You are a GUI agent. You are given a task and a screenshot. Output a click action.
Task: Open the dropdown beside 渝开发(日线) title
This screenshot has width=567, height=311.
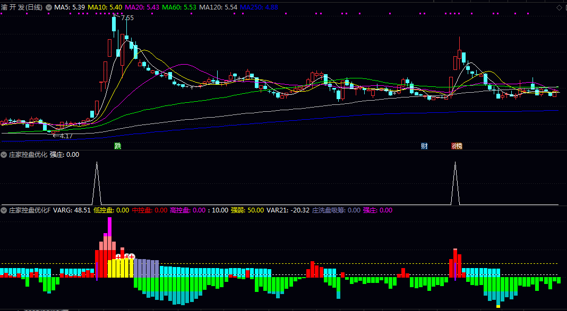tap(49, 7)
